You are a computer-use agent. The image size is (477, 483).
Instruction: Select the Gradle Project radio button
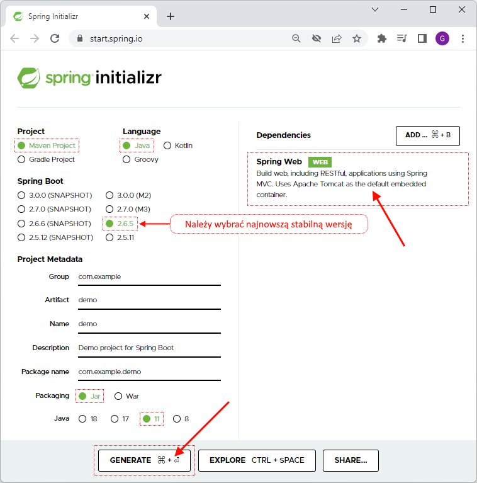(46, 159)
